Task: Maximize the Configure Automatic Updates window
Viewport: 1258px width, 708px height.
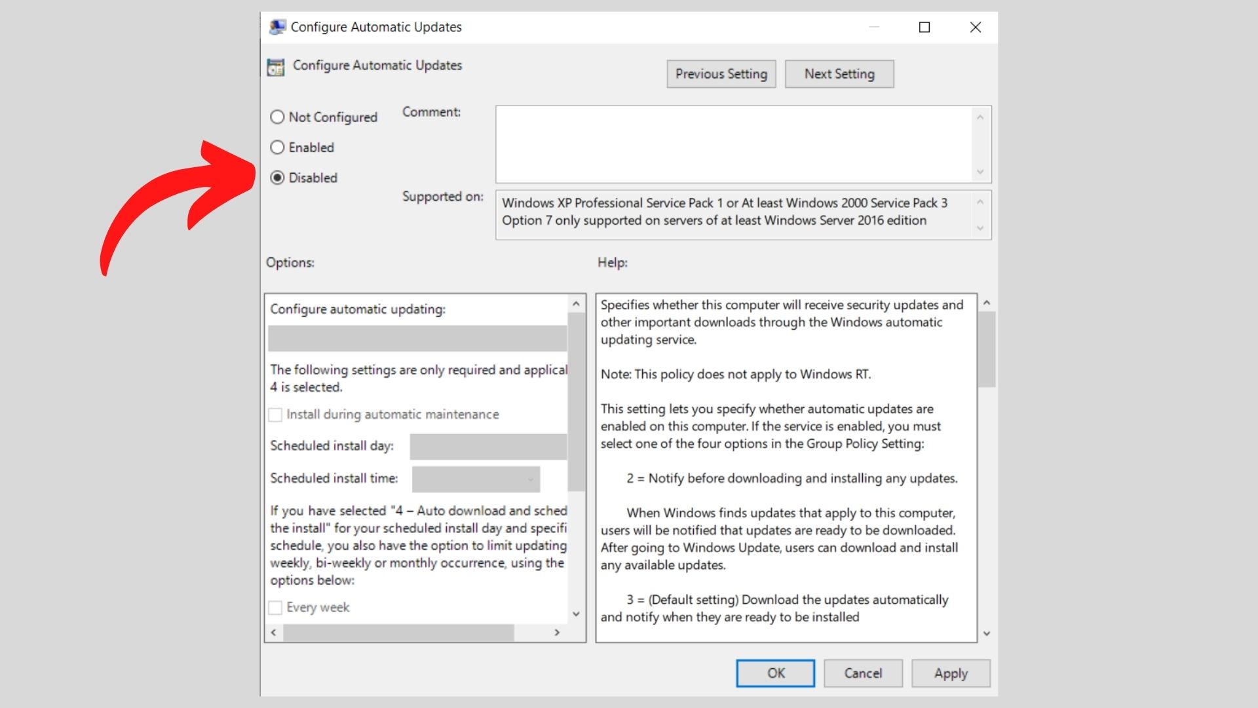Action: (x=924, y=27)
